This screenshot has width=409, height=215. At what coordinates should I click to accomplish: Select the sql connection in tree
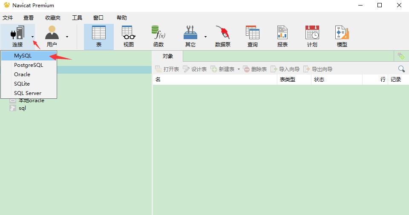(x=22, y=108)
